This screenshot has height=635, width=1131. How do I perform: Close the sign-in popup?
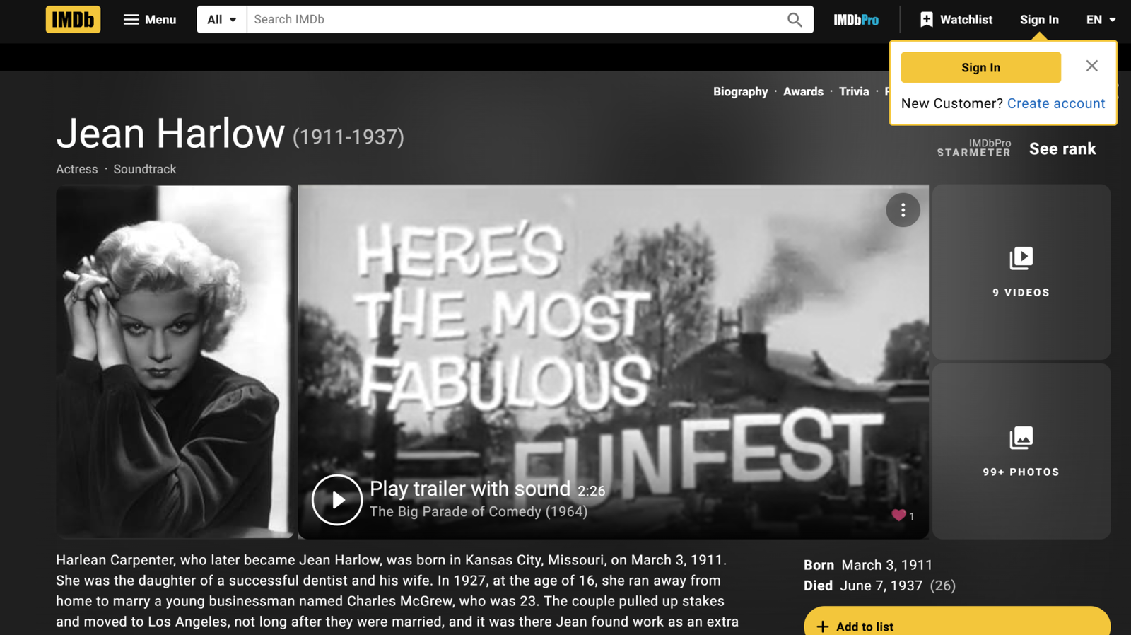(1091, 66)
